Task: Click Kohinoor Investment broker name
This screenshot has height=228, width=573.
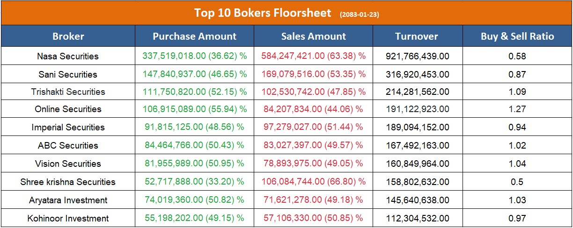Action: click(x=68, y=218)
